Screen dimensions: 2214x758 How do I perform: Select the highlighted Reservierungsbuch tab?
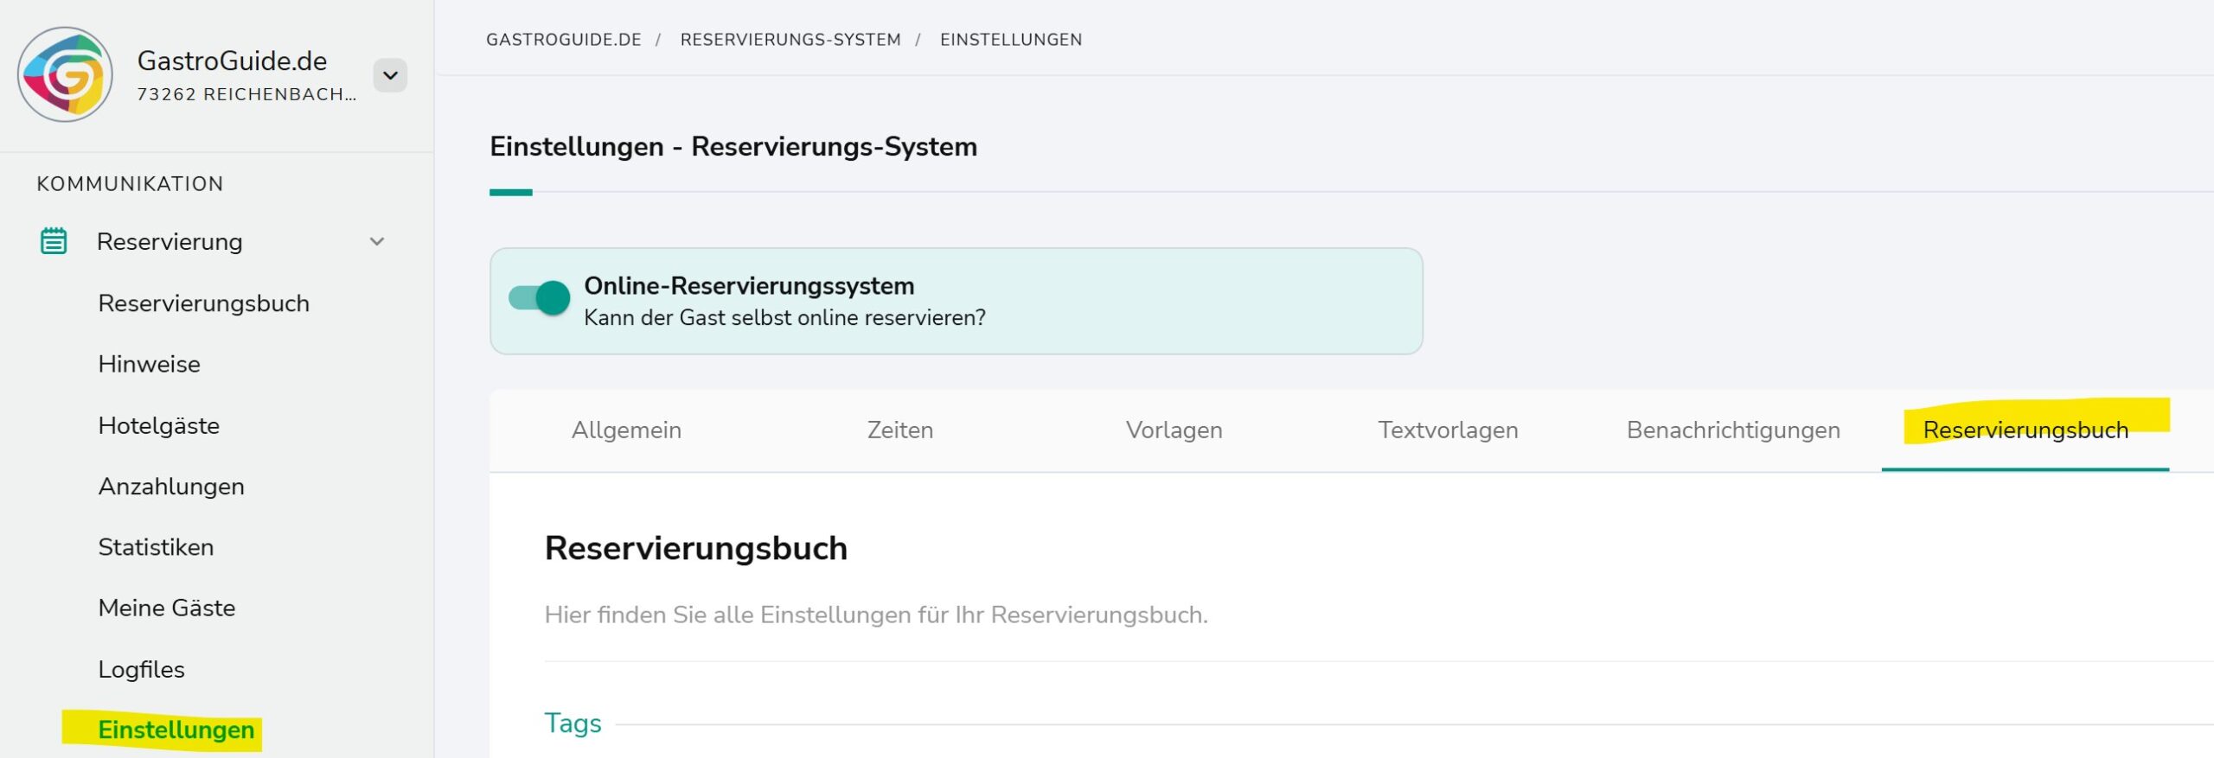(x=2025, y=430)
